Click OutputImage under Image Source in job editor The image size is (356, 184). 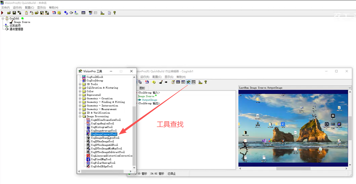(149, 100)
